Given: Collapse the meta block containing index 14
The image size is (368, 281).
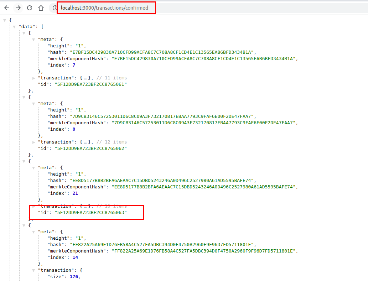Looking at the screenshot, I should [x=33, y=232].
